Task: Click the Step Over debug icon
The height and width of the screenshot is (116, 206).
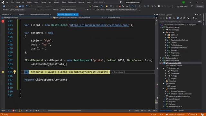Action: click(133, 6)
